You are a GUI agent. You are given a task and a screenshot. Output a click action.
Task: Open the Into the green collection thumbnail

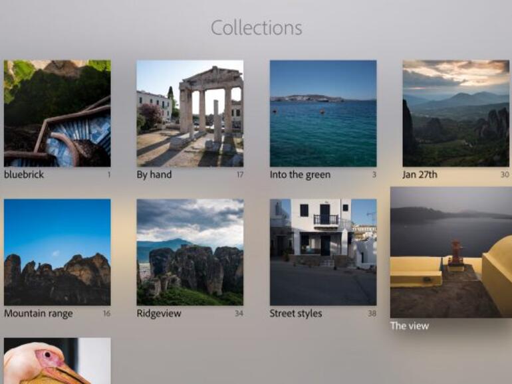tap(323, 113)
